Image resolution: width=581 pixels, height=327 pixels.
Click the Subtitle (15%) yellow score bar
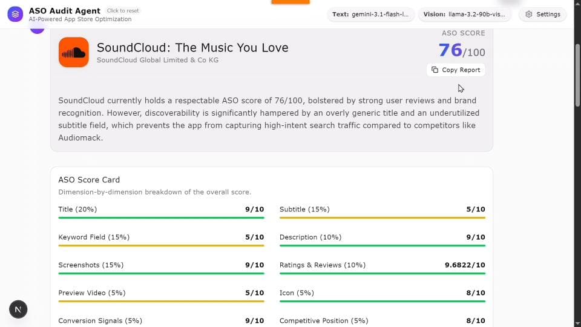pos(382,217)
